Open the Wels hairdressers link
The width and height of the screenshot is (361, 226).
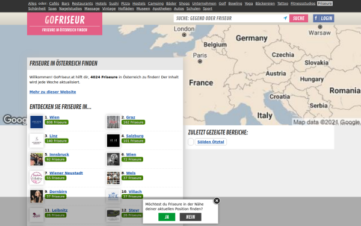tap(131, 173)
